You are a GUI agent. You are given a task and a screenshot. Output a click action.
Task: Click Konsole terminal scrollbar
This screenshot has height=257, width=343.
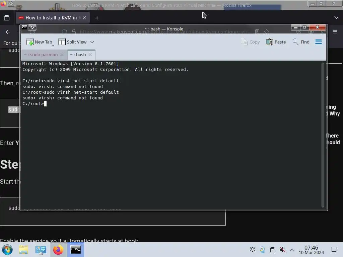coord(323,135)
